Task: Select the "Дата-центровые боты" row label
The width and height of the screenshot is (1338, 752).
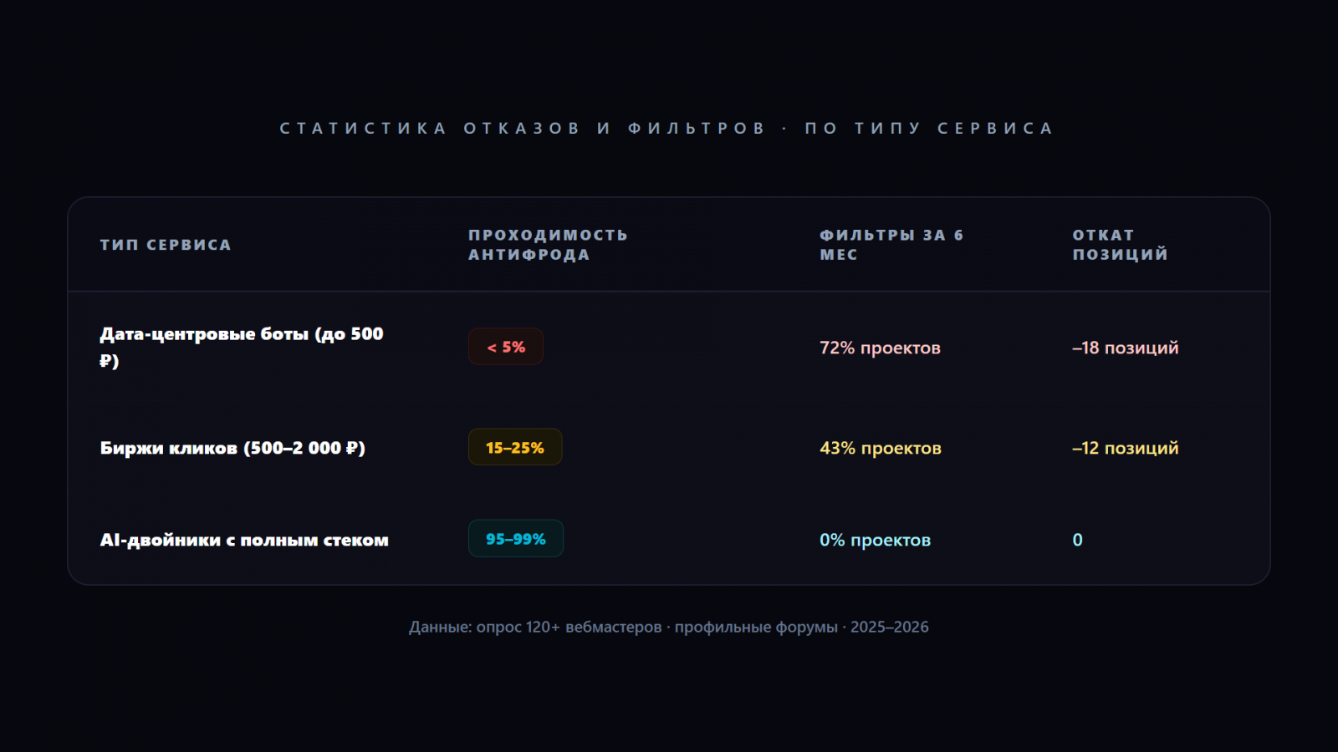Action: point(241,334)
